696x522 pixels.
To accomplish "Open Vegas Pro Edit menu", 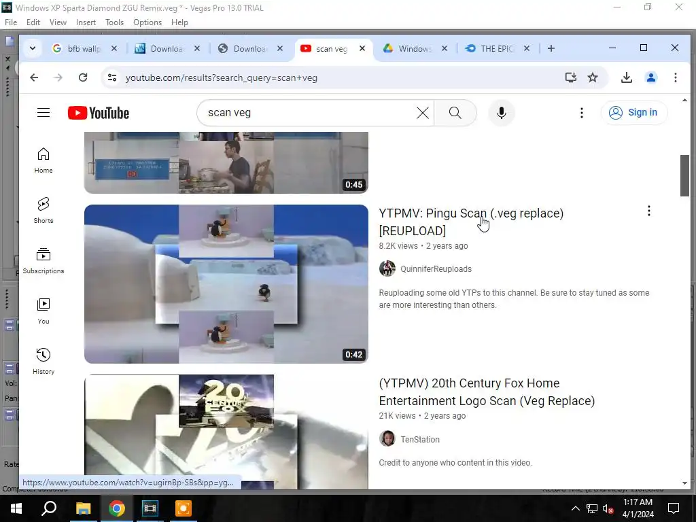I will 33,22.
